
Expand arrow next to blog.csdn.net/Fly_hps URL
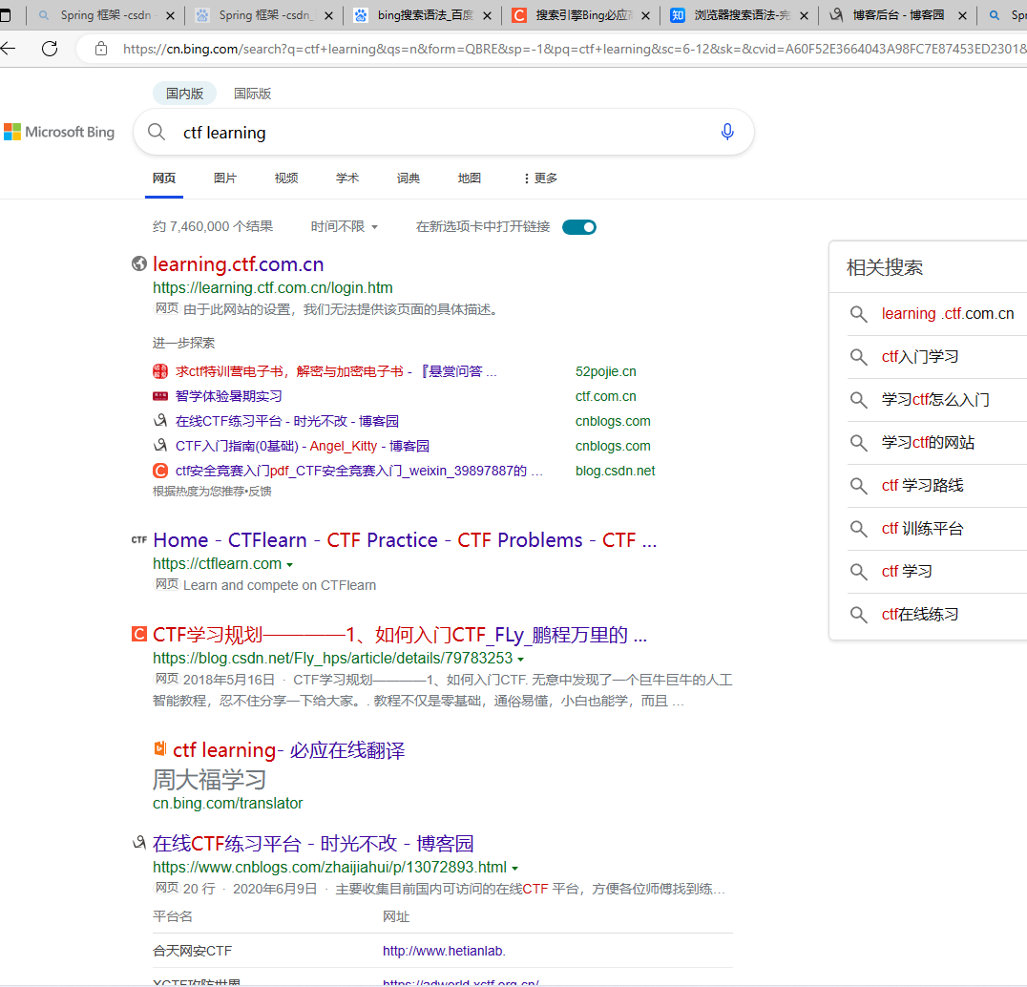click(521, 659)
